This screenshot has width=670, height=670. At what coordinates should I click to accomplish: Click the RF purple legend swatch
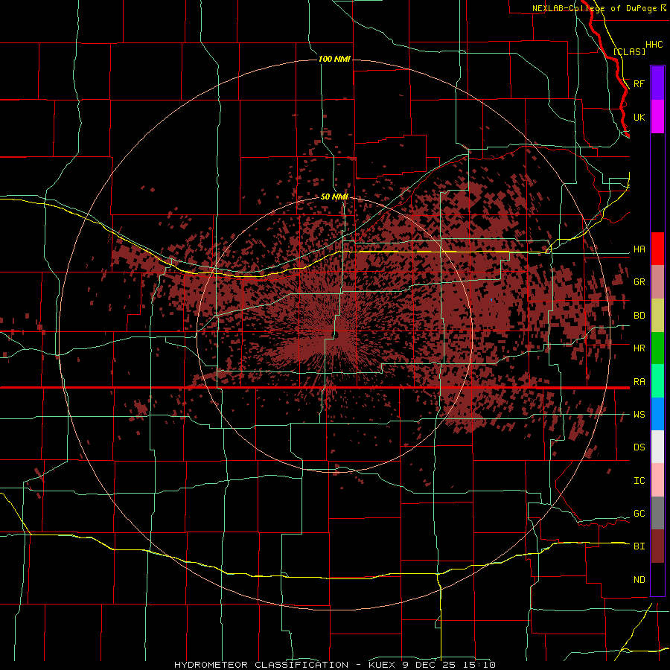657,83
